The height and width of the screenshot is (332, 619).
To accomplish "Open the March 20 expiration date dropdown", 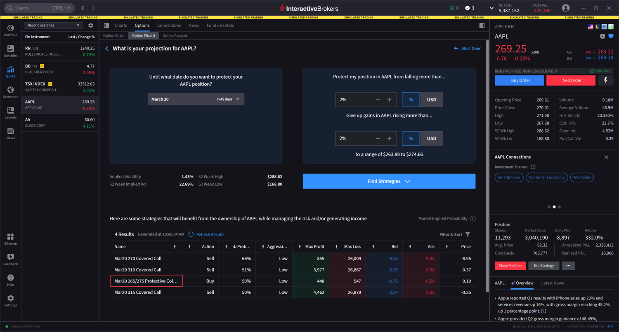I will [196, 99].
